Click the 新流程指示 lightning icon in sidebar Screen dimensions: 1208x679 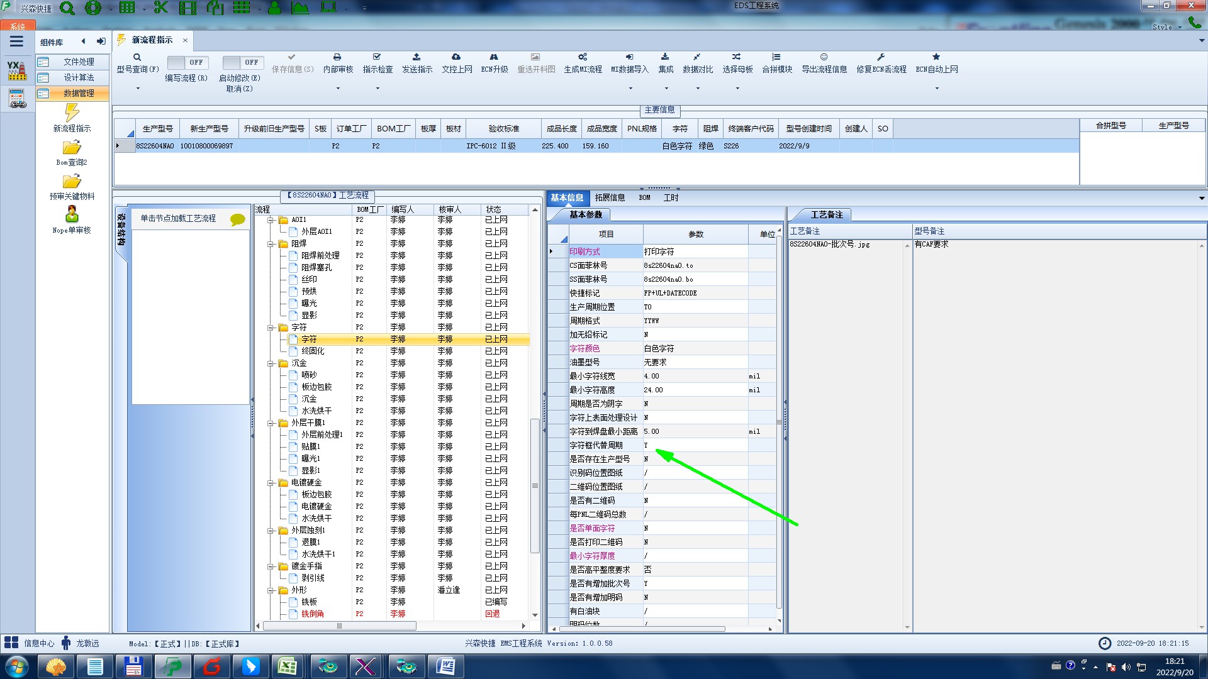click(72, 113)
